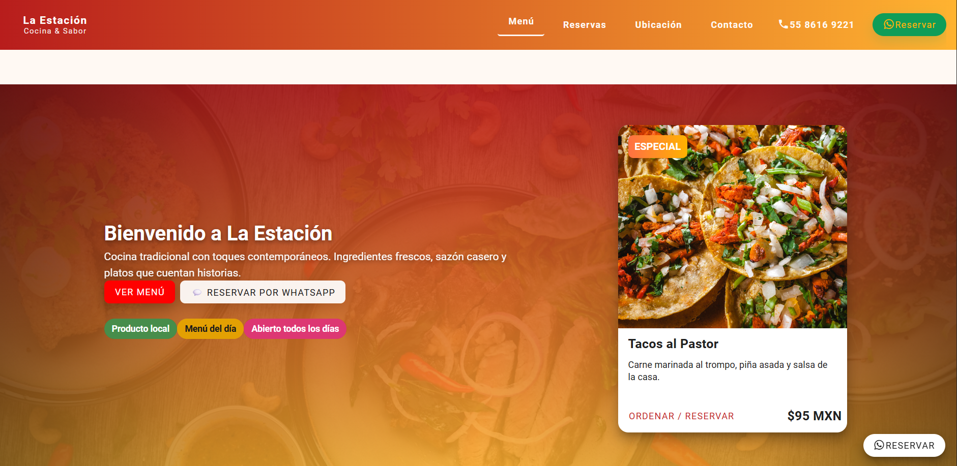Click the ORDENAR / RESERVAR link

coord(681,416)
